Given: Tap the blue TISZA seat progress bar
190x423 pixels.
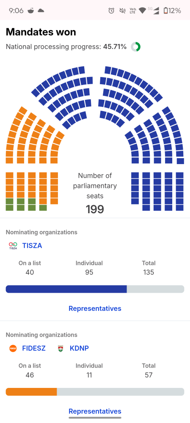Looking at the screenshot, I should [95, 289].
